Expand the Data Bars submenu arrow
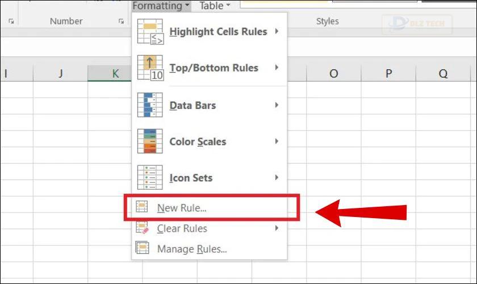Viewport: 477px width, 284px height. (277, 105)
